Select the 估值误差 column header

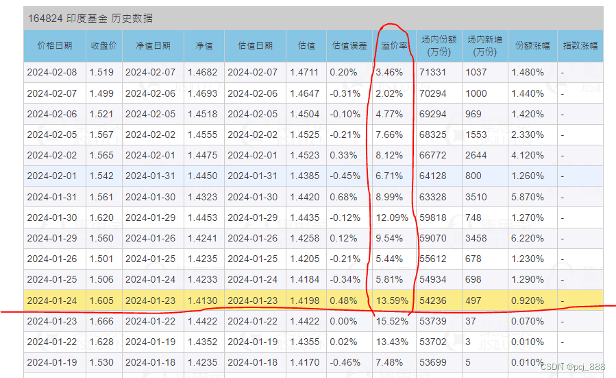[x=349, y=46]
